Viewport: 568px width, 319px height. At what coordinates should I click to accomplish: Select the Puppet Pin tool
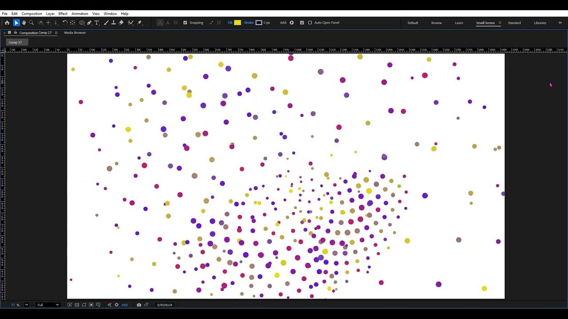(x=139, y=23)
